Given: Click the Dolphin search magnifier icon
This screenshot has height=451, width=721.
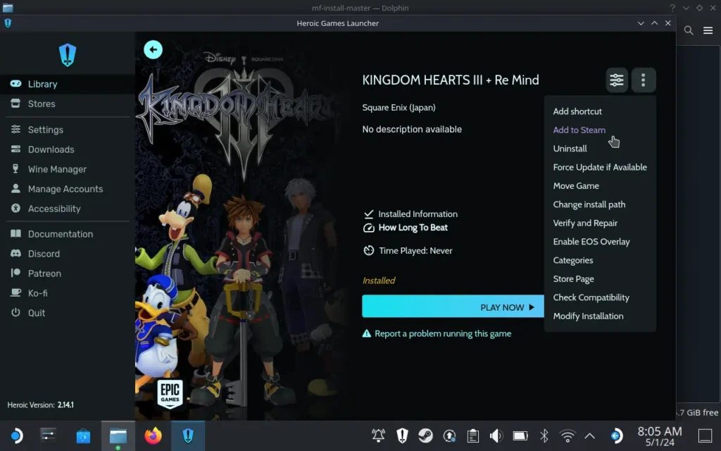Looking at the screenshot, I should 689,30.
